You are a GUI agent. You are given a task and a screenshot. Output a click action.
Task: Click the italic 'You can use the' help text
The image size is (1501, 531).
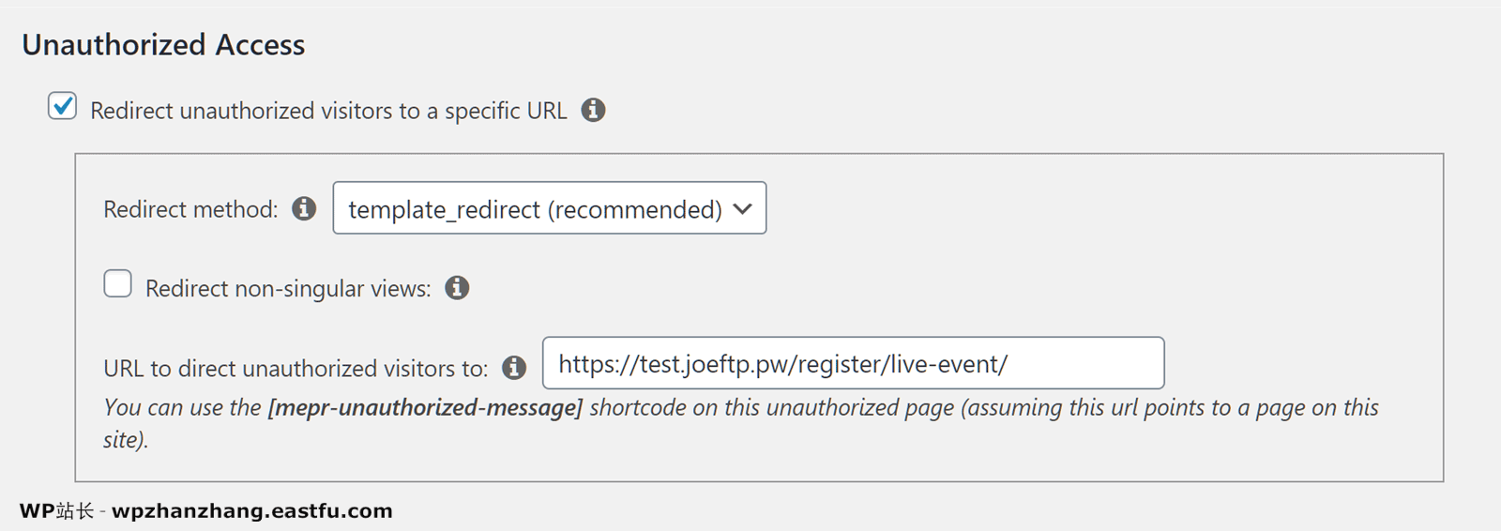pos(182,407)
